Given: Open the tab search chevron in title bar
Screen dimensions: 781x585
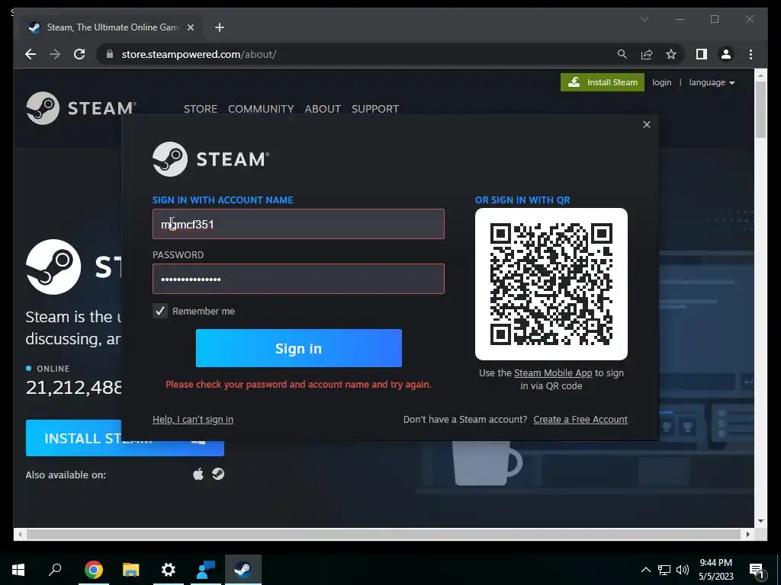Looking at the screenshot, I should click(x=644, y=19).
